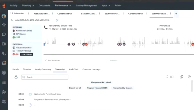Click the IVR icon at 00:01 transcript line

[x=30, y=94]
